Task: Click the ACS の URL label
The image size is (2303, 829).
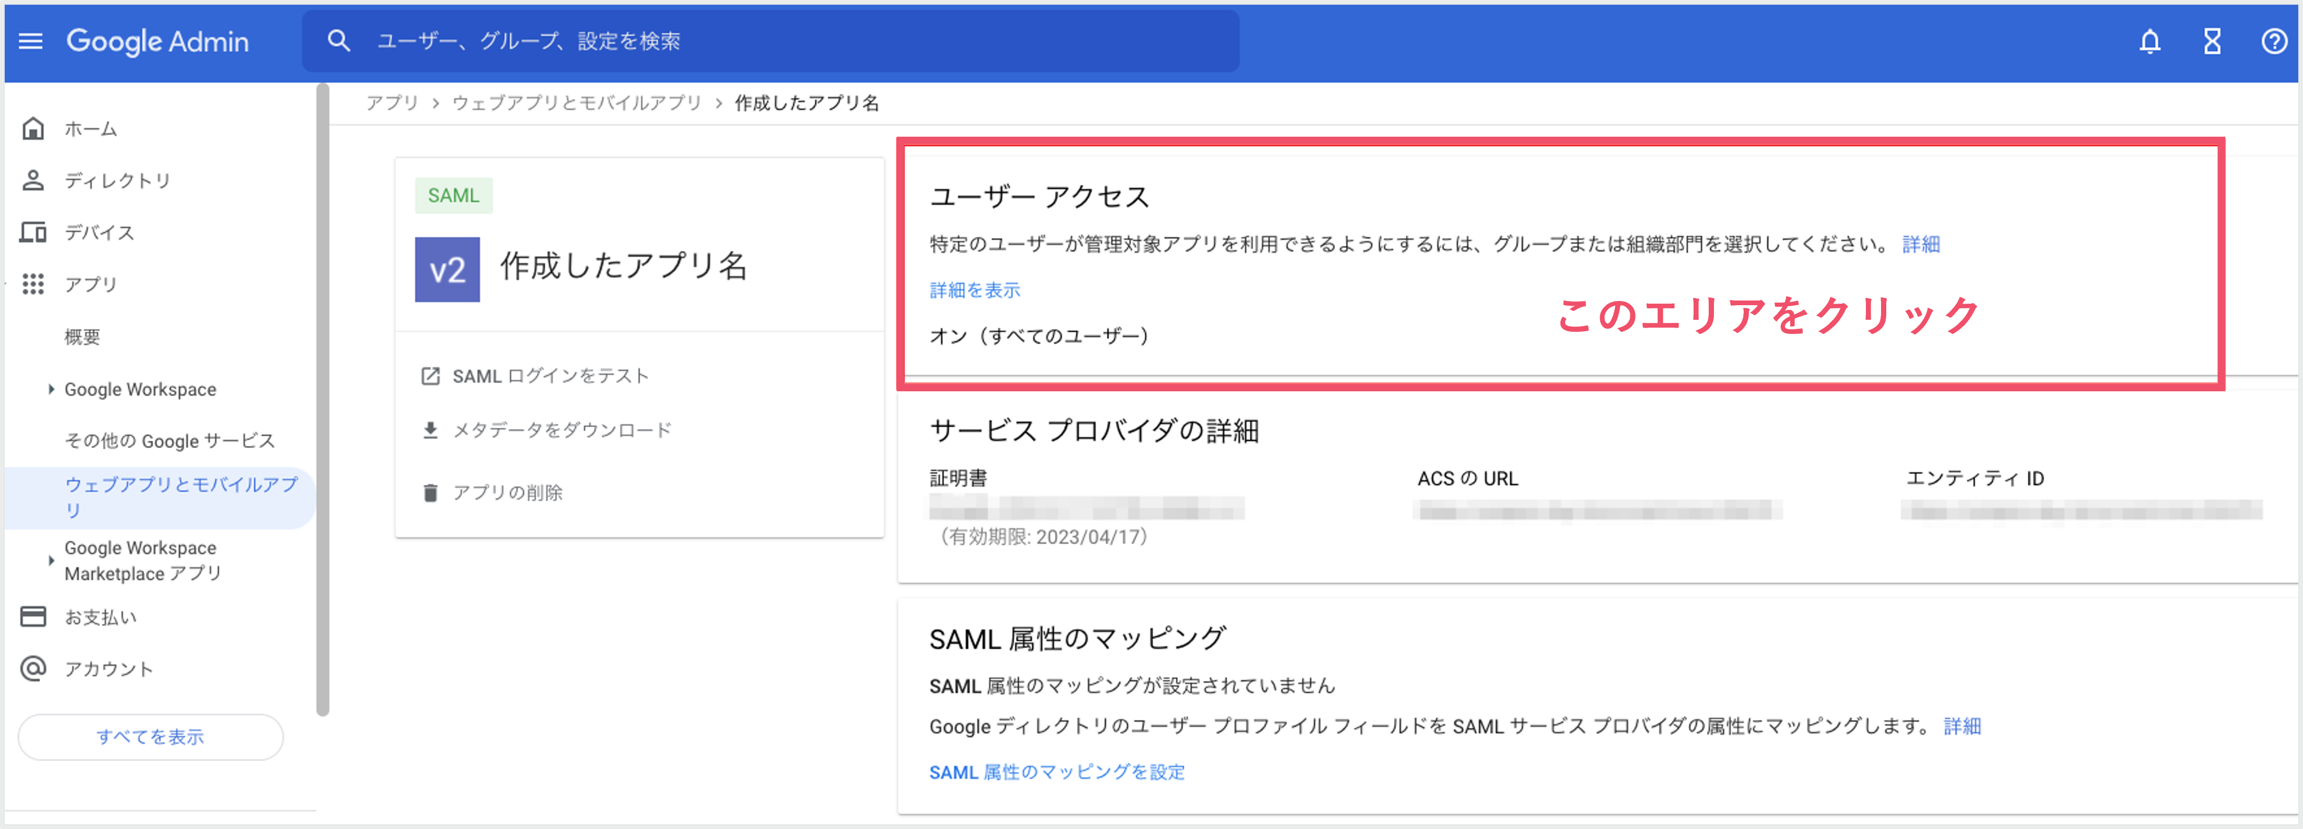Action: tap(1467, 478)
